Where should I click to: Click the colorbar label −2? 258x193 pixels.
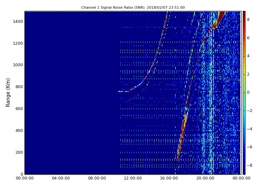tap(249, 111)
